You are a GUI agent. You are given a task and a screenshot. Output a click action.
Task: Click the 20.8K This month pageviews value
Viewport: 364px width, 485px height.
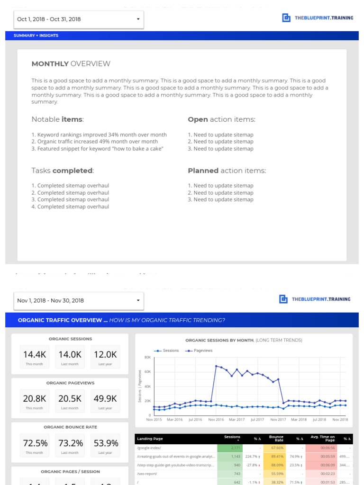pos(34,398)
